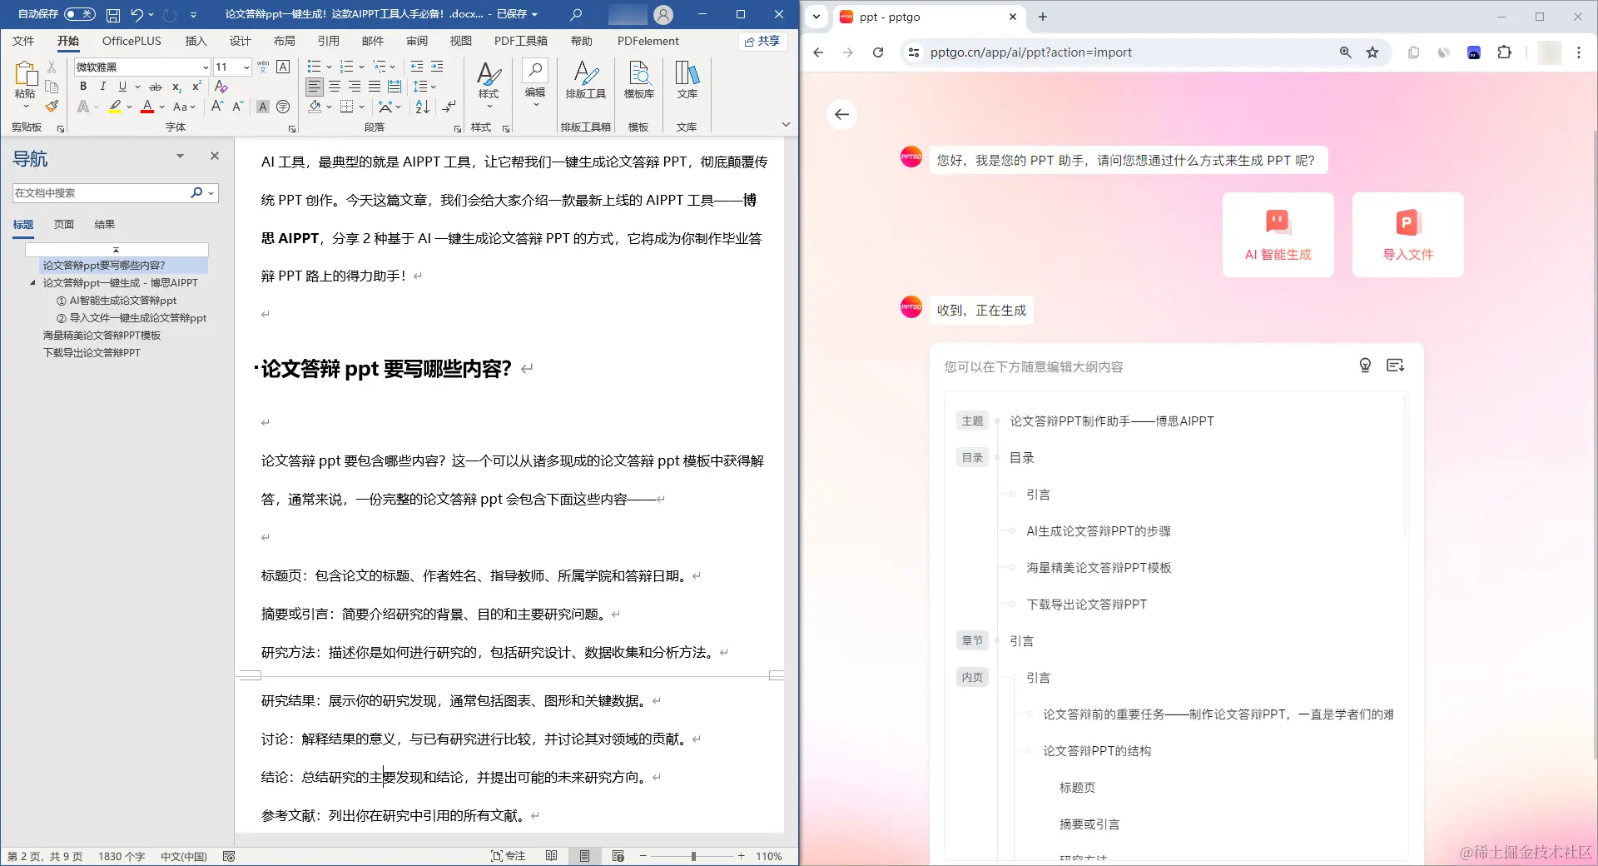Switch to the 审阅 ribbon tab
This screenshot has width=1598, height=866.
point(417,41)
